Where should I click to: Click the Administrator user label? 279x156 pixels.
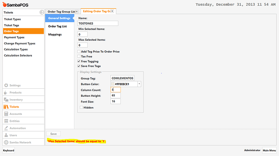pyautogui.click(x=252, y=150)
